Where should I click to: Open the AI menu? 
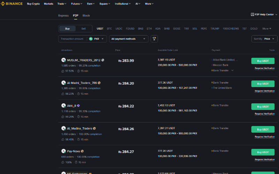click(138, 4)
